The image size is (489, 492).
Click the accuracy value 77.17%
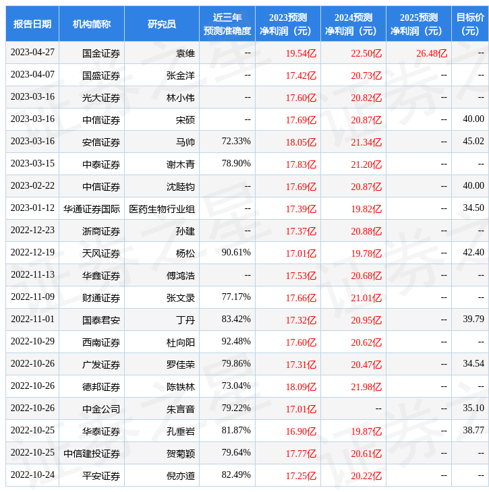(x=236, y=297)
